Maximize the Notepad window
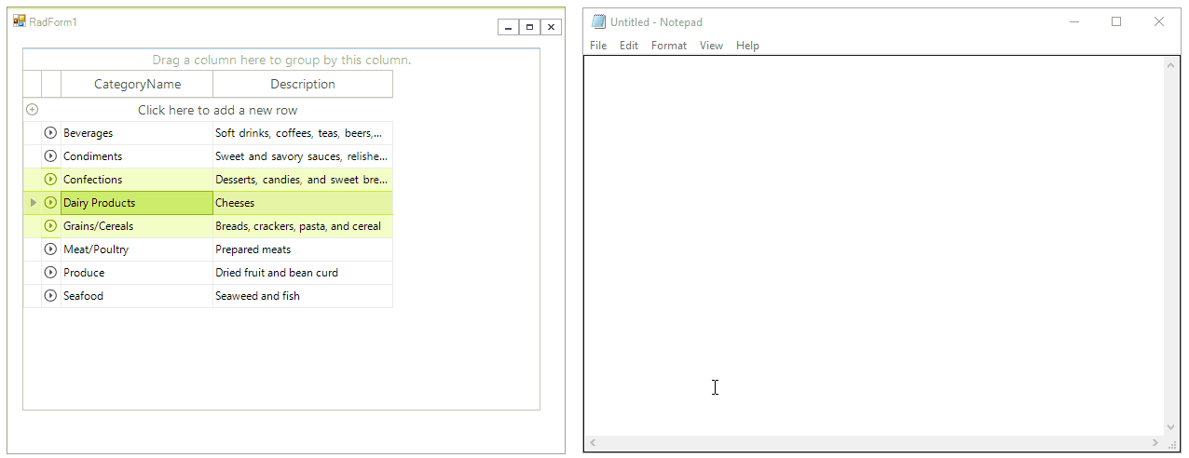This screenshot has height=458, width=1189. pos(1116,21)
